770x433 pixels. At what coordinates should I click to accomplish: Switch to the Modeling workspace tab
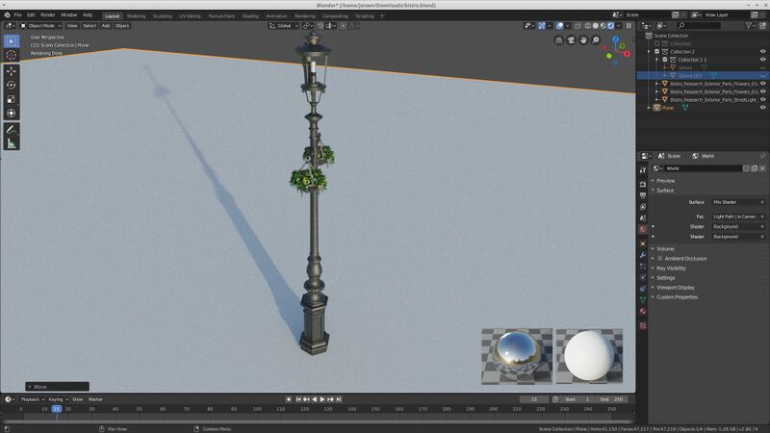pyautogui.click(x=136, y=15)
